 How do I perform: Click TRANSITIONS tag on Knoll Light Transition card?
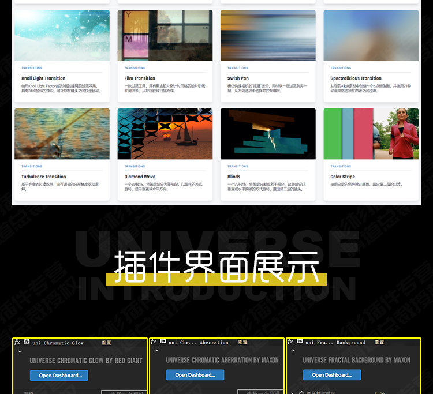pos(32,68)
